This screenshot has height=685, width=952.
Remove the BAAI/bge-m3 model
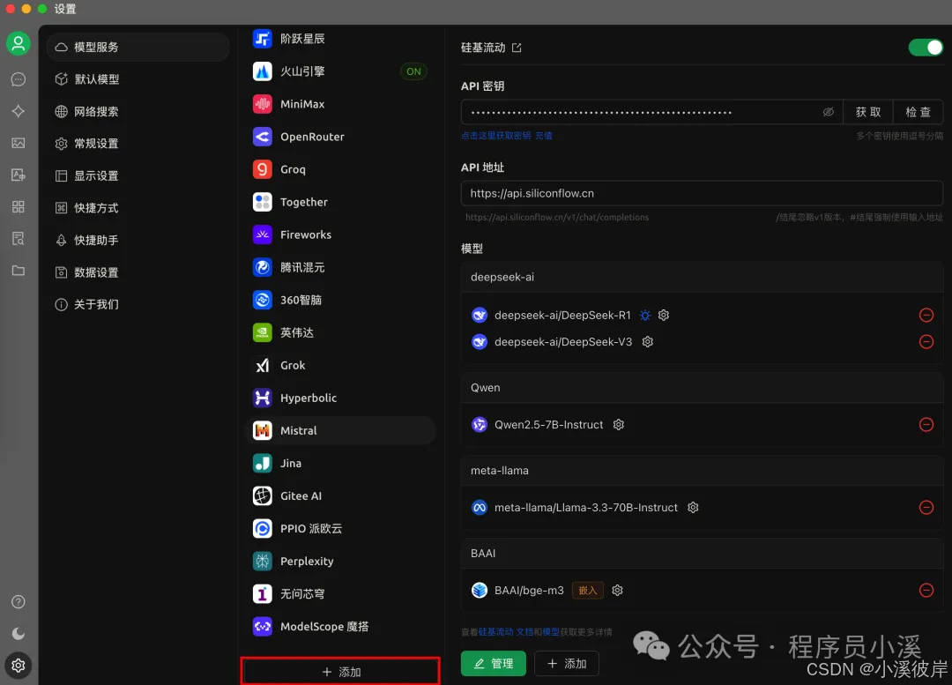tap(926, 591)
